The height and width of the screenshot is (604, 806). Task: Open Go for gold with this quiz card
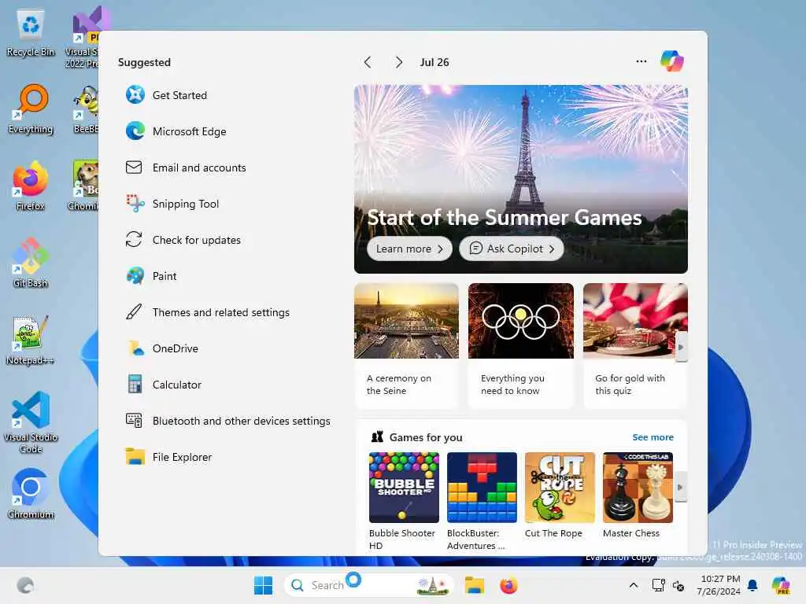(635, 345)
